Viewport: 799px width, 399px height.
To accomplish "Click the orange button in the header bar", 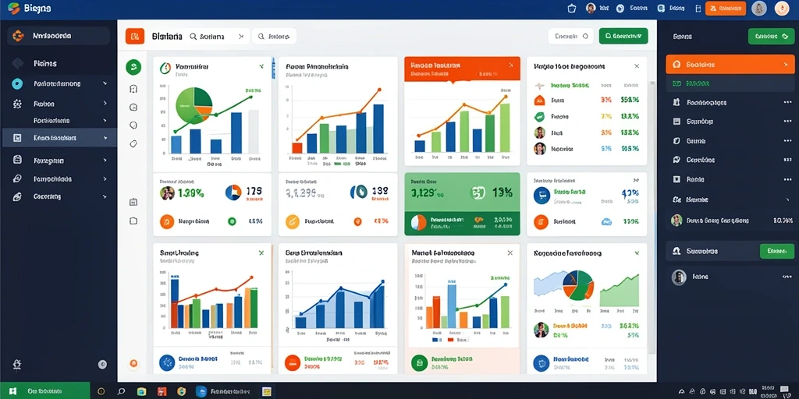I will (726, 8).
